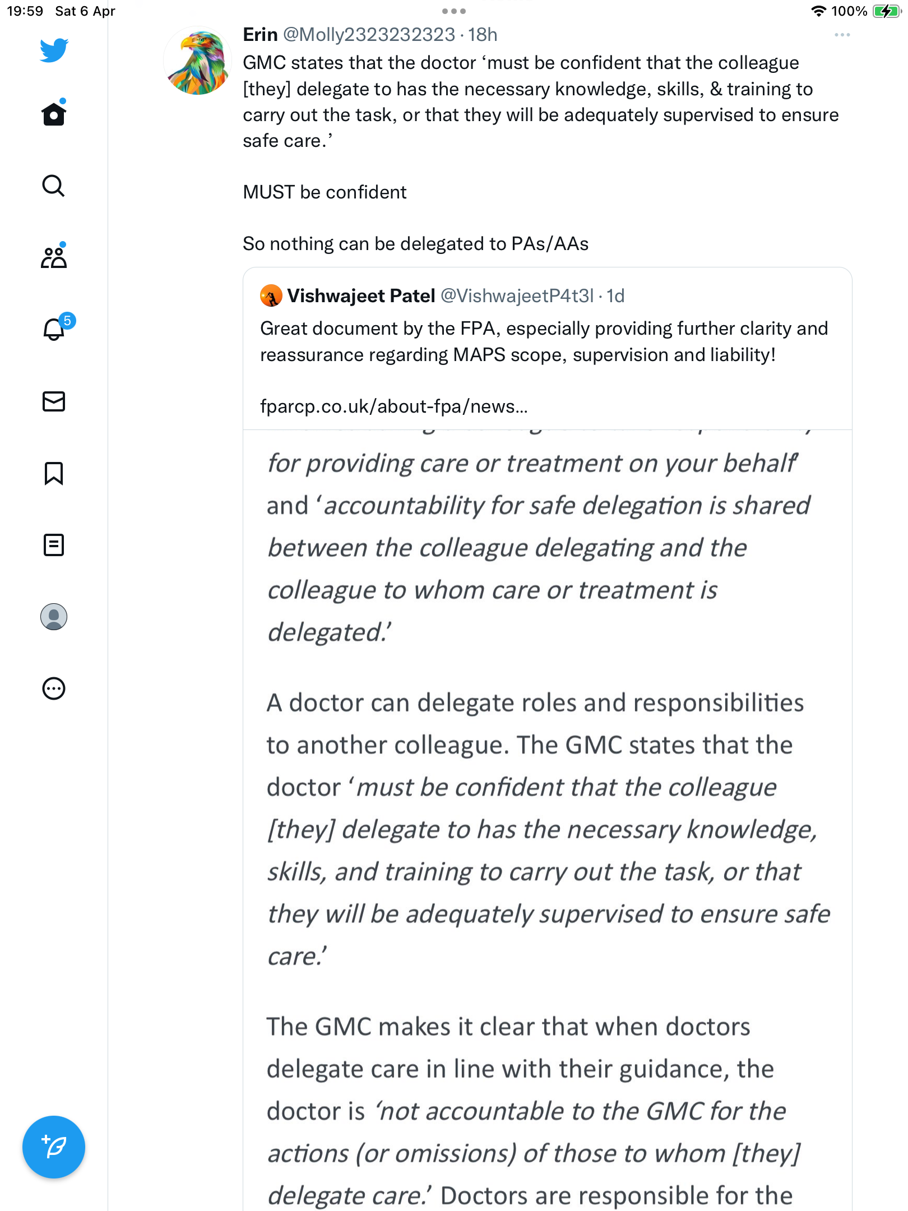Viewport: 908px width, 1211px height.
Task: Open Erin's colorful bird profile picture
Action: 197,61
